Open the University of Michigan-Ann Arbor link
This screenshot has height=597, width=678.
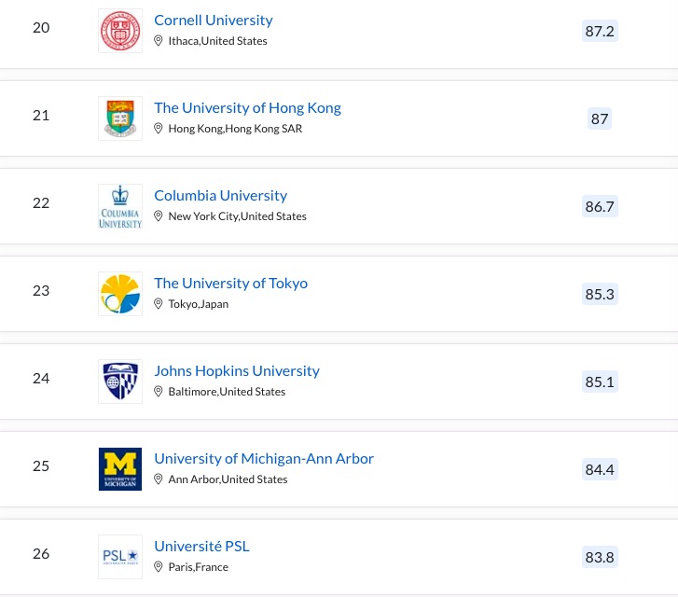[264, 458]
